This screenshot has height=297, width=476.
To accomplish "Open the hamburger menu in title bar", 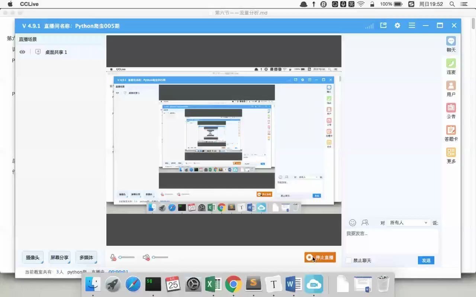I will [x=412, y=26].
